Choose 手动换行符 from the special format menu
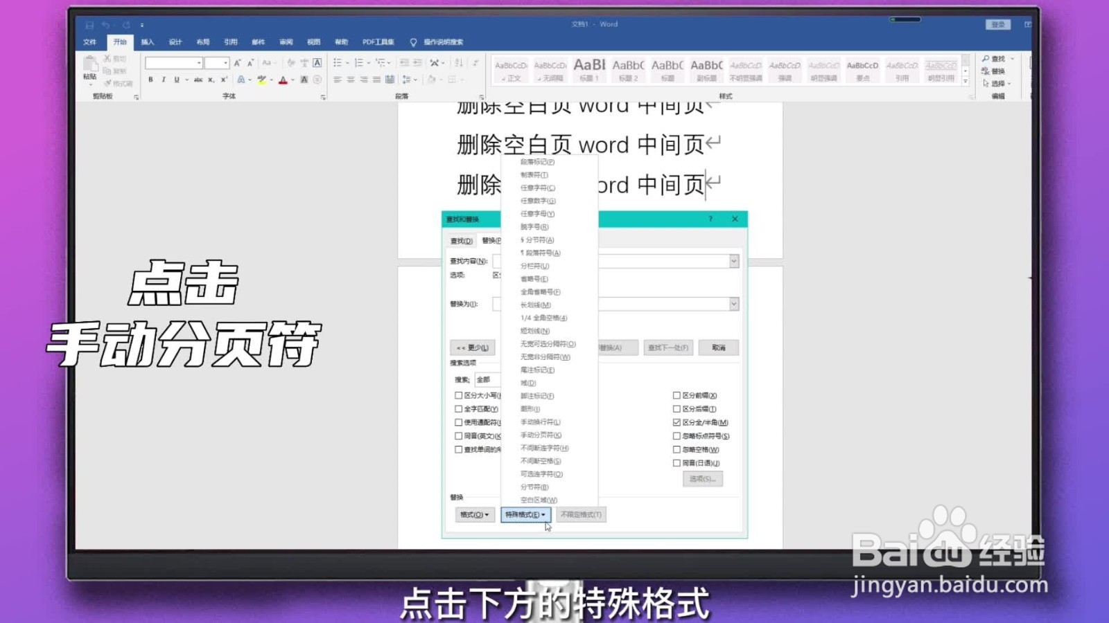The image size is (1109, 623). pyautogui.click(x=541, y=422)
